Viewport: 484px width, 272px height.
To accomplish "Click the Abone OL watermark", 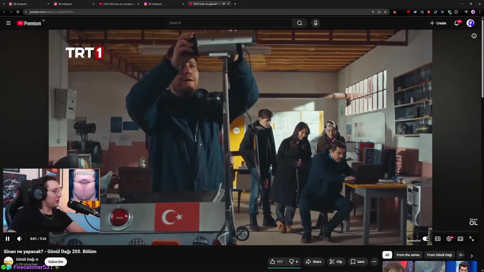I will [x=473, y=222].
